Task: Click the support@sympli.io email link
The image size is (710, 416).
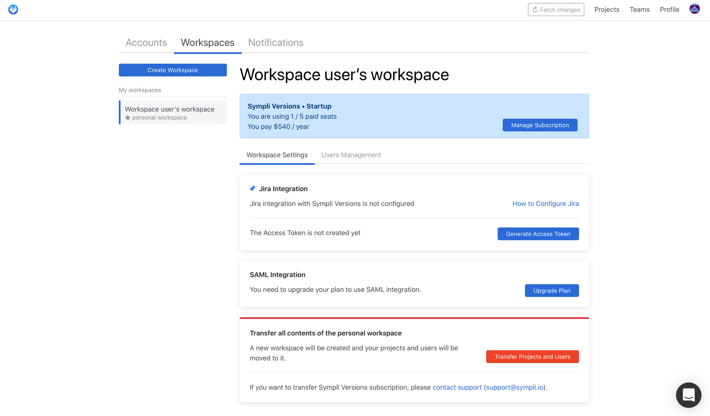Action: pyautogui.click(x=514, y=387)
